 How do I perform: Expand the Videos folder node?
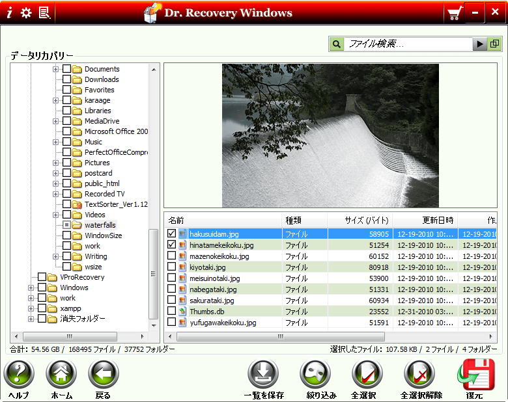point(56,215)
